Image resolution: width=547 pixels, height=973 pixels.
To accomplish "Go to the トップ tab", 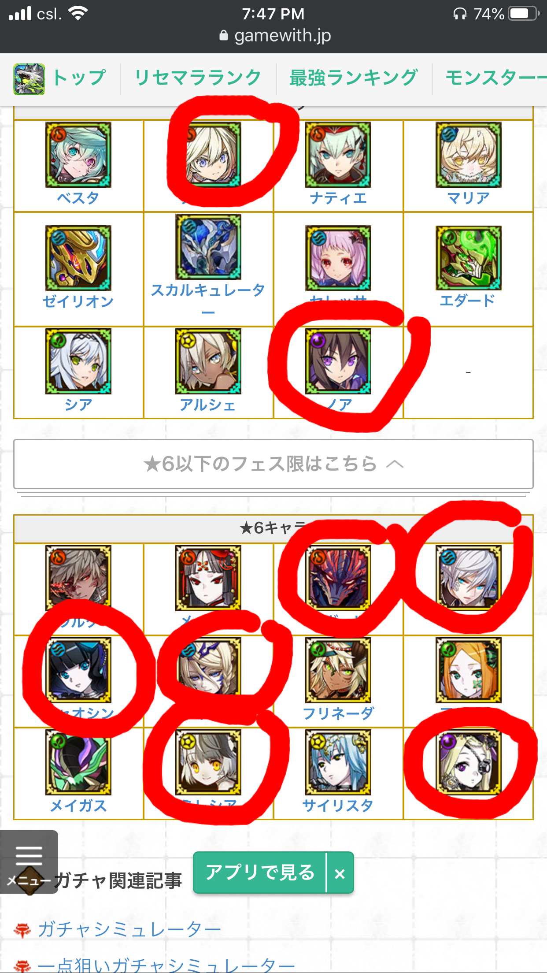I will point(60,78).
